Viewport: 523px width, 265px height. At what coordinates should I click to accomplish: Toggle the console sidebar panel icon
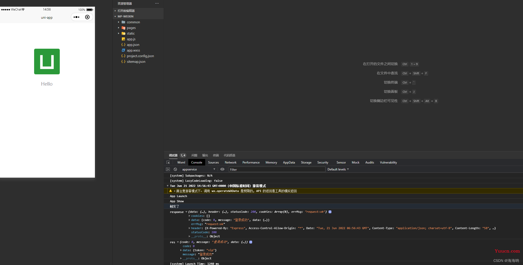pos(168,169)
